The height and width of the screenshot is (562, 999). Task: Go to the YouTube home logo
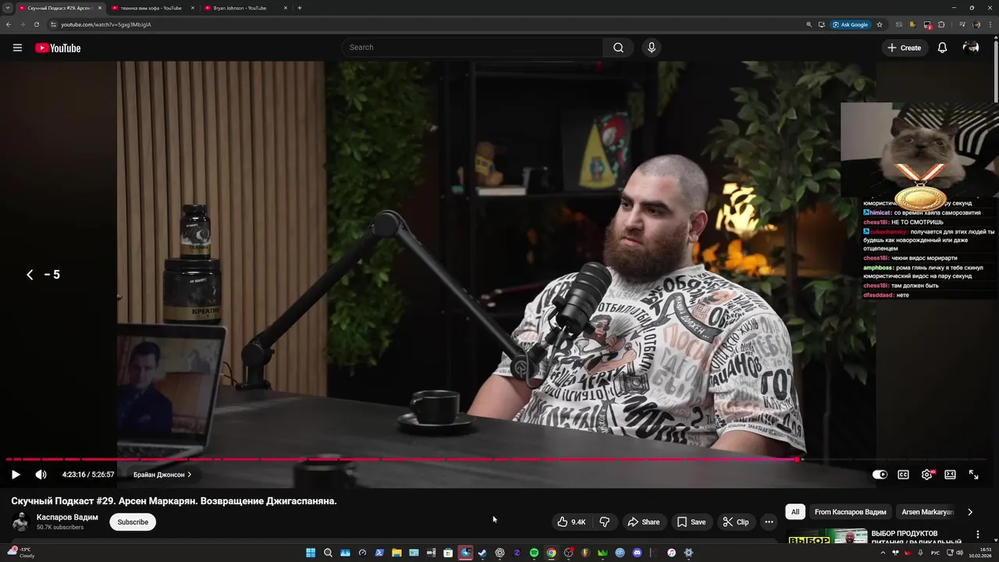click(x=58, y=48)
